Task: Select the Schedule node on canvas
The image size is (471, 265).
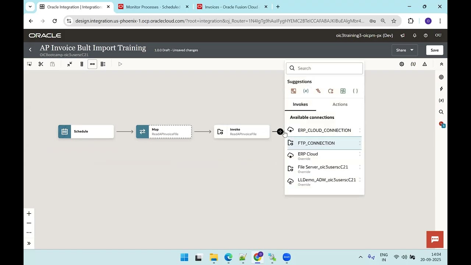Action: (86, 131)
